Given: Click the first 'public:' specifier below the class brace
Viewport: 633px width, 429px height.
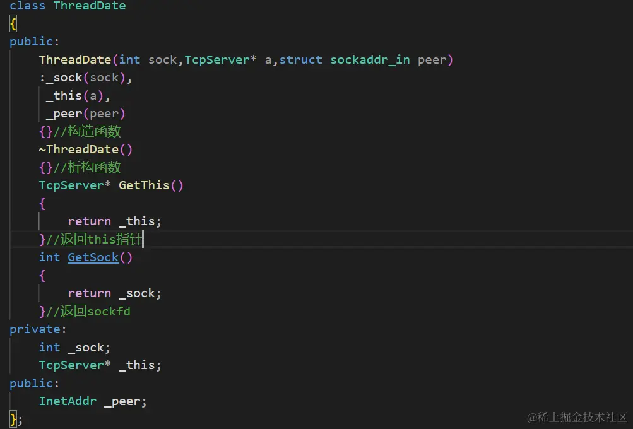Looking at the screenshot, I should click(x=34, y=42).
